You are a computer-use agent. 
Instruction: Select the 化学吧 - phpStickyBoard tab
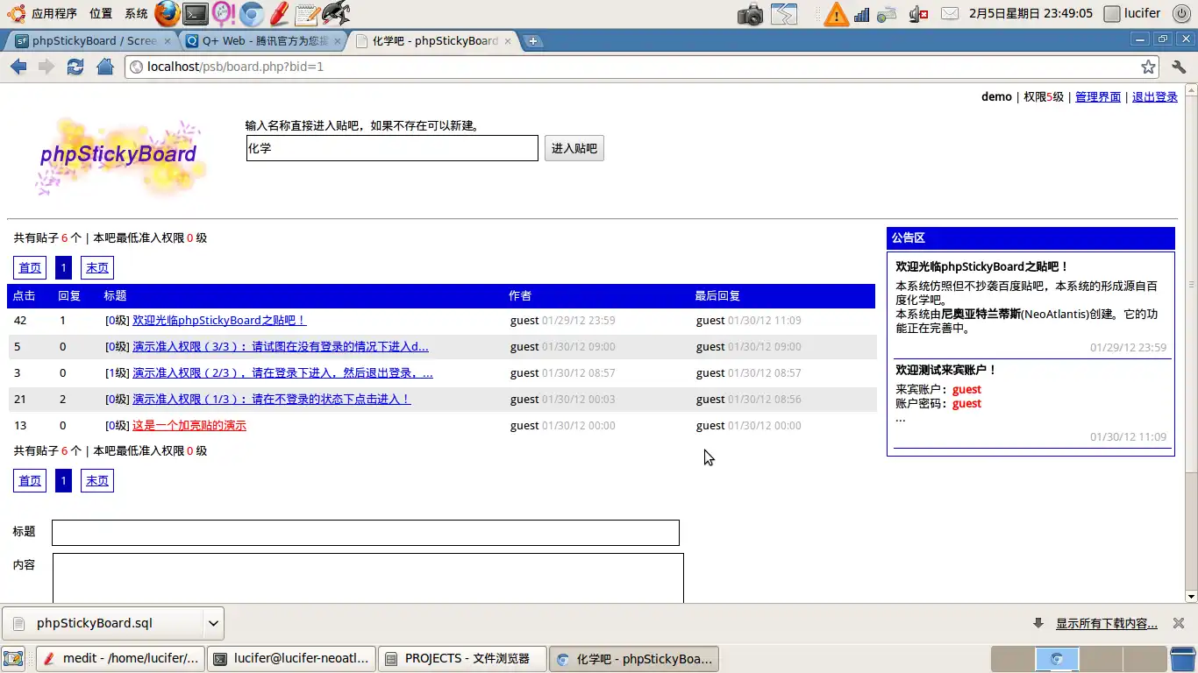433,41
